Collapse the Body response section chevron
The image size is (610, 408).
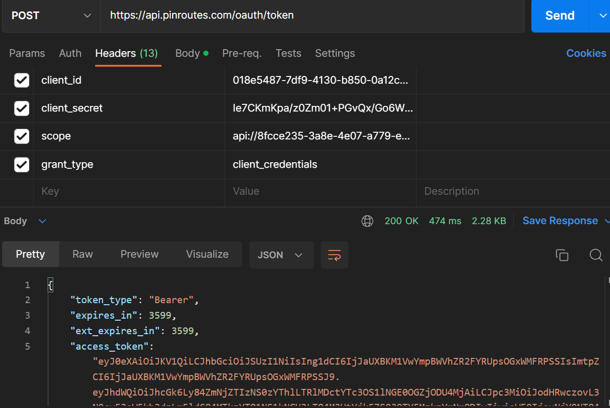[42, 221]
